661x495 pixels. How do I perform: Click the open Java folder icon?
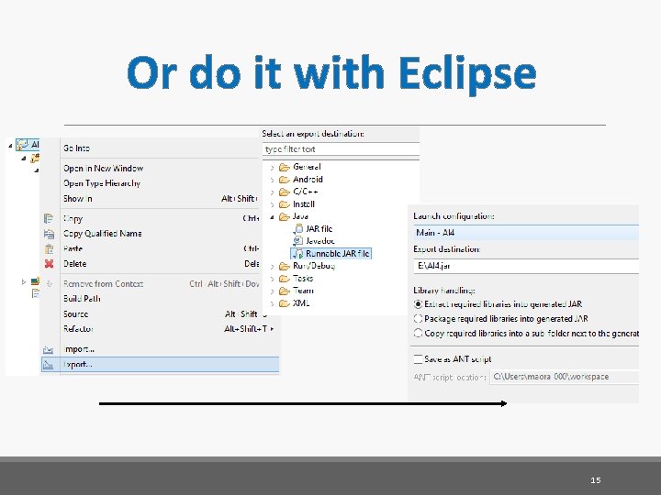pos(285,216)
